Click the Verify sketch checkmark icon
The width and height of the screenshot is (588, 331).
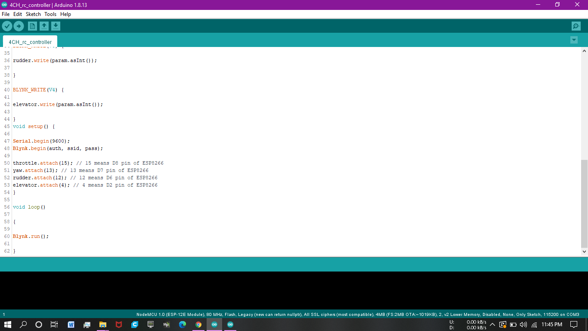click(x=7, y=26)
